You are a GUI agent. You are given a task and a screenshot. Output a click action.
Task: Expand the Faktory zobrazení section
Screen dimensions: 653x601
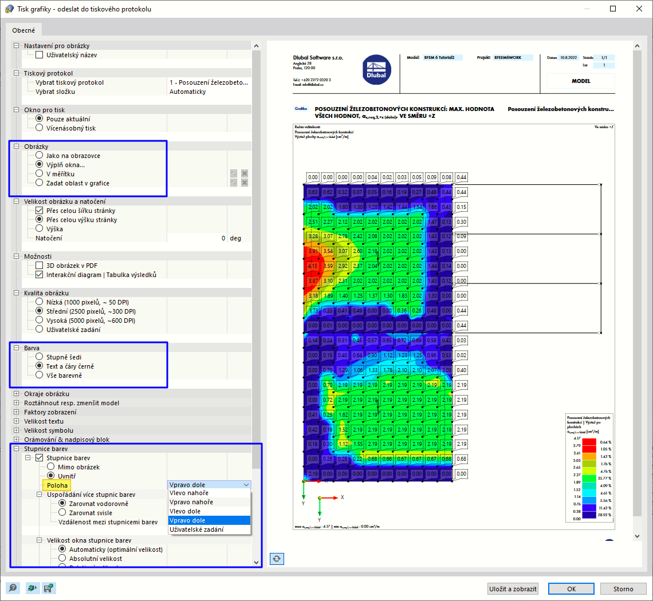16,412
